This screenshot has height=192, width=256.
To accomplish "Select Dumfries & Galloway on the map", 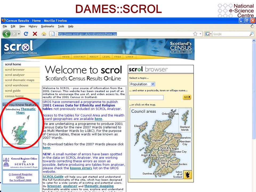I will click(154, 174).
